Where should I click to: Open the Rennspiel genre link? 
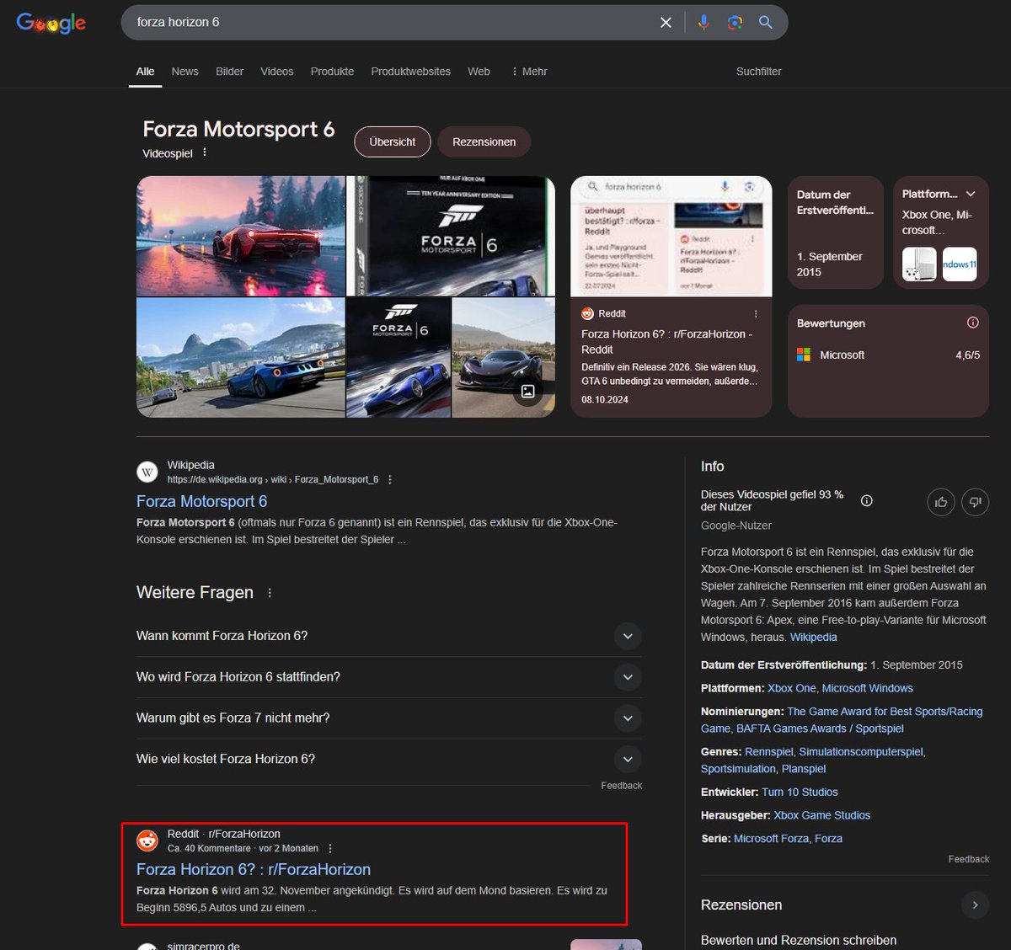[x=768, y=751]
